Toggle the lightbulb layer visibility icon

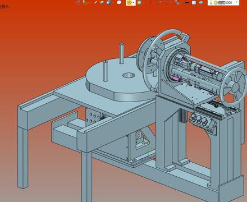coord(211,2)
